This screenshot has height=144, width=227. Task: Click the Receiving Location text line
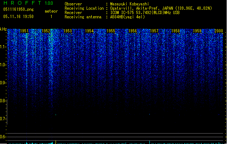click(x=138, y=8)
